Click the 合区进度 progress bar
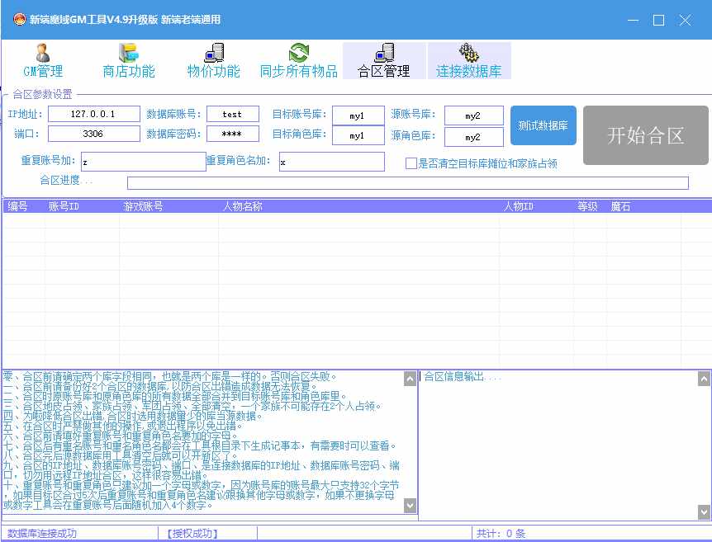This screenshot has height=542, width=712. click(408, 183)
